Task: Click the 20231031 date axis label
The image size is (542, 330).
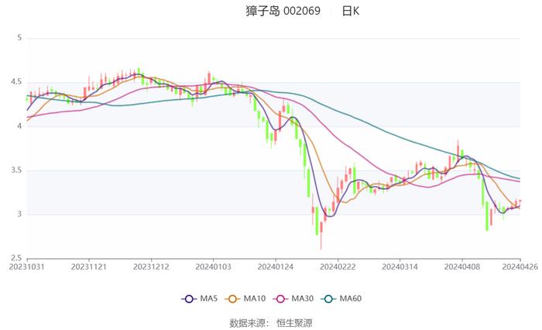Action: pos(27,265)
